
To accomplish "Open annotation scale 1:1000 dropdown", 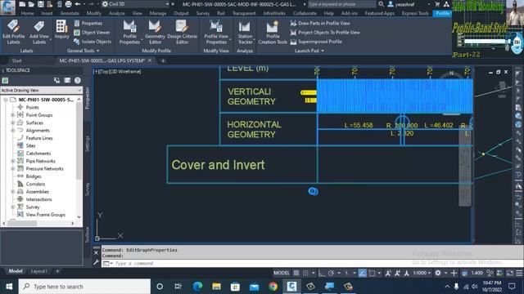I will (422, 273).
